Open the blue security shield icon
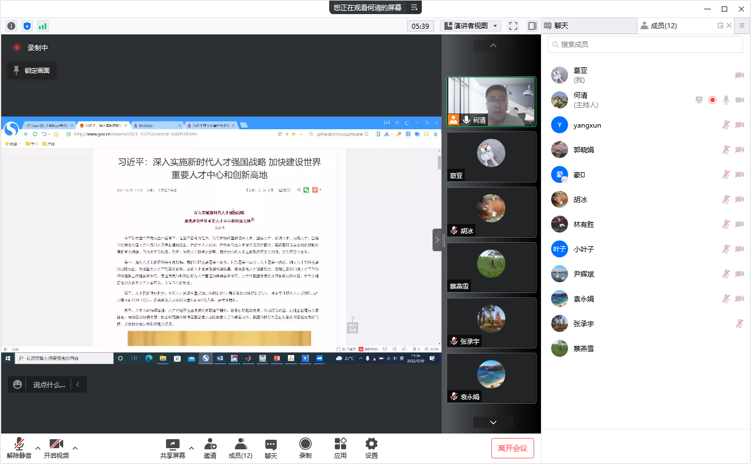 click(x=27, y=26)
